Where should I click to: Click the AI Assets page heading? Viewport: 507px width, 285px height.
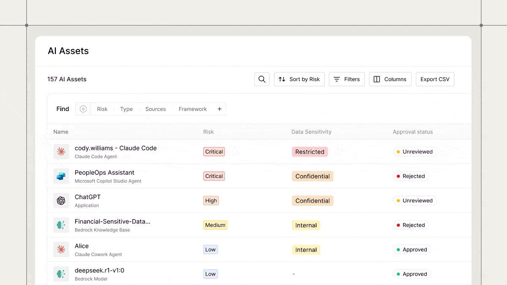click(x=68, y=51)
